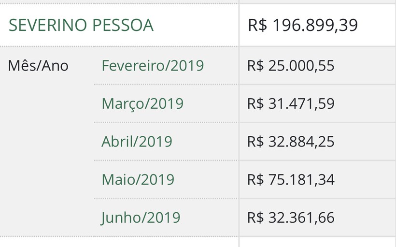Click the R$ 32.361,66 amount
The height and width of the screenshot is (247, 396).
291,218
